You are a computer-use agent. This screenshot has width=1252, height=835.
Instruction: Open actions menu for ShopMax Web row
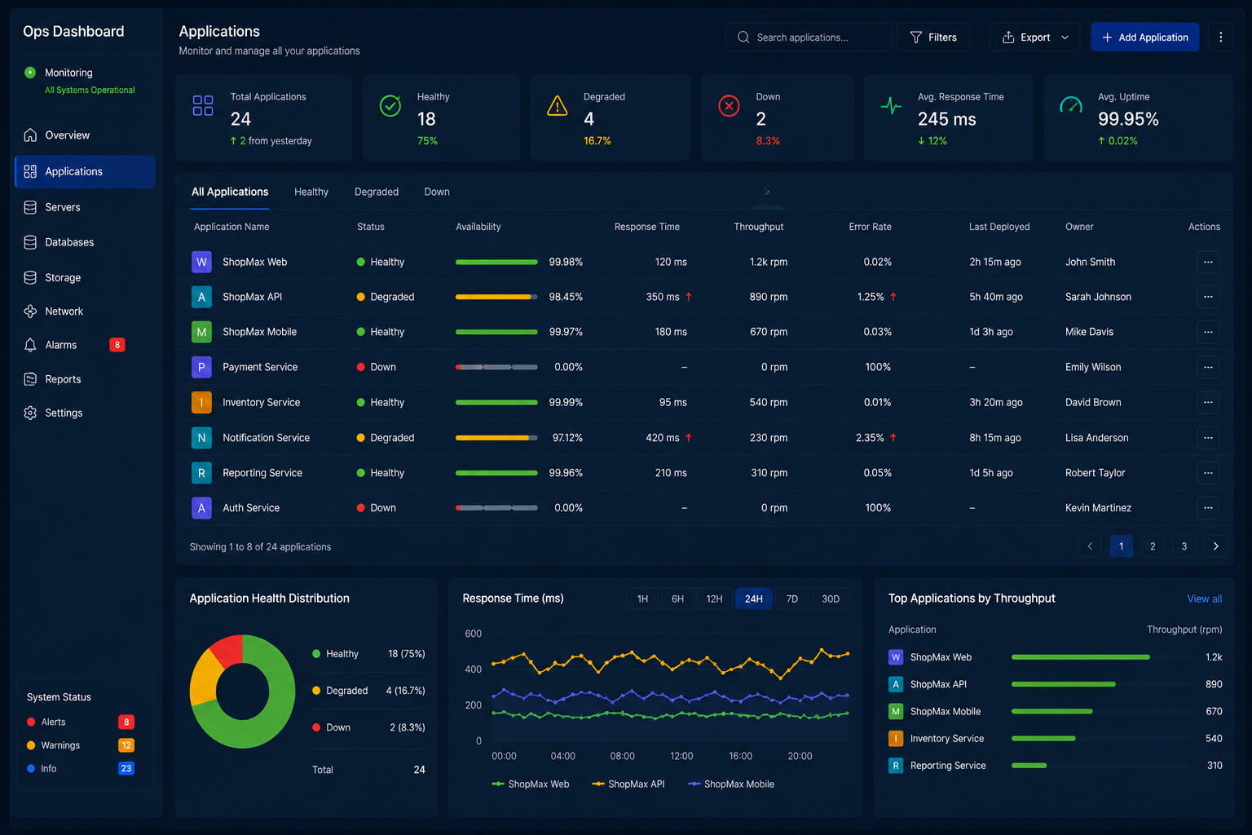point(1208,262)
